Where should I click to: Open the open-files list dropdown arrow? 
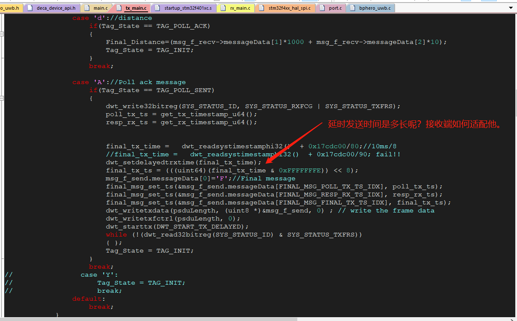pos(512,8)
